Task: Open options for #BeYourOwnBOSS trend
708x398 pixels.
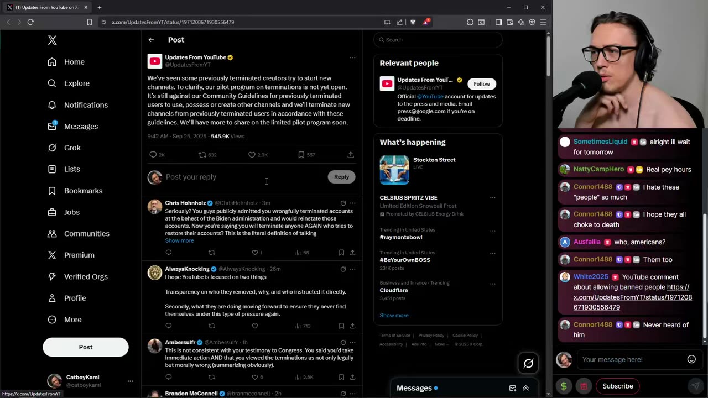Action: pyautogui.click(x=492, y=253)
